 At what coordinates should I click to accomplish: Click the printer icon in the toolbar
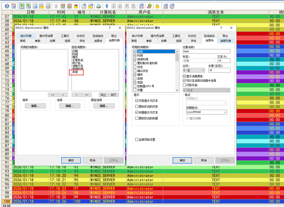coord(99,6)
